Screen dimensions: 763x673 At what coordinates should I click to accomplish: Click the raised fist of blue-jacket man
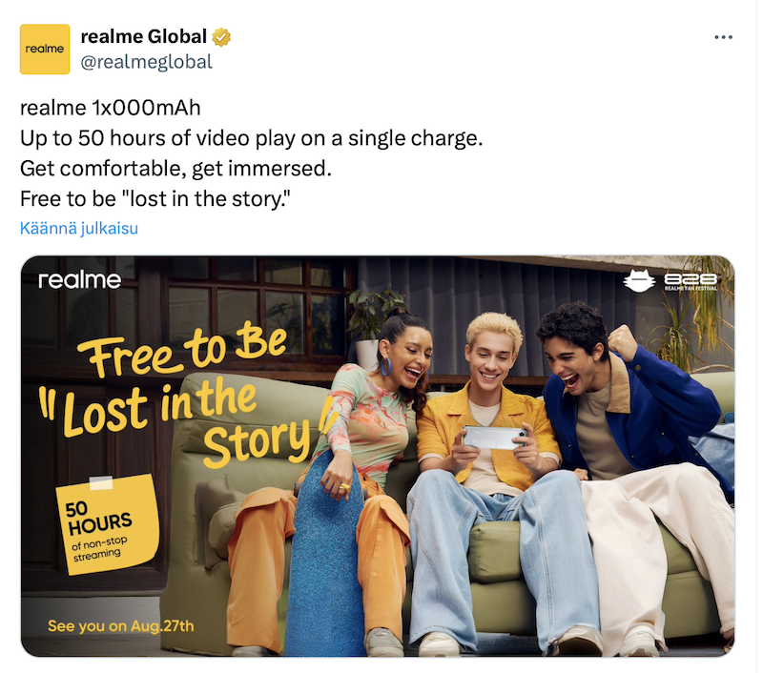pyautogui.click(x=622, y=342)
